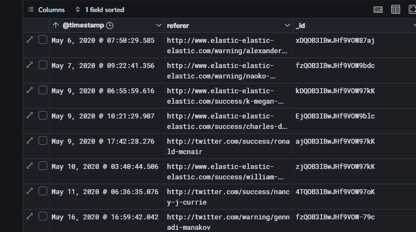Click the _id column header
The image size is (416, 232).
(301, 26)
